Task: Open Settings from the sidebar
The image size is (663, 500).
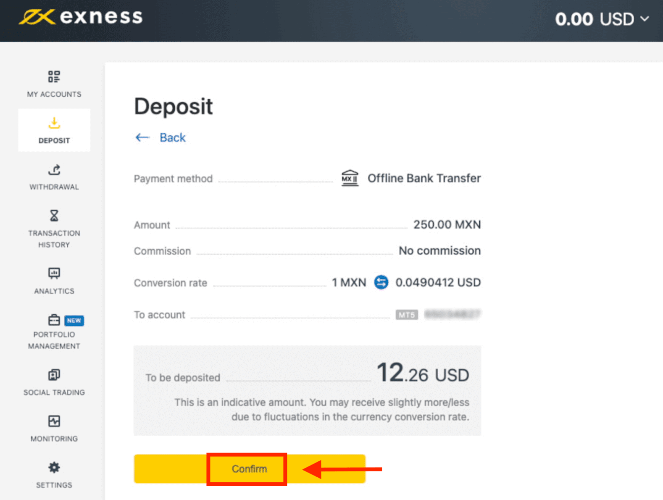Action: (x=54, y=475)
